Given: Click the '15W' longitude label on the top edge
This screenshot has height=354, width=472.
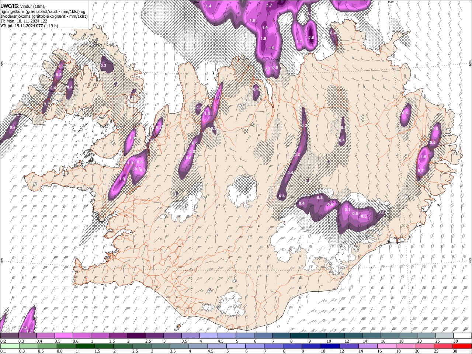Looking at the screenshot, I should pyautogui.click(x=391, y=2).
